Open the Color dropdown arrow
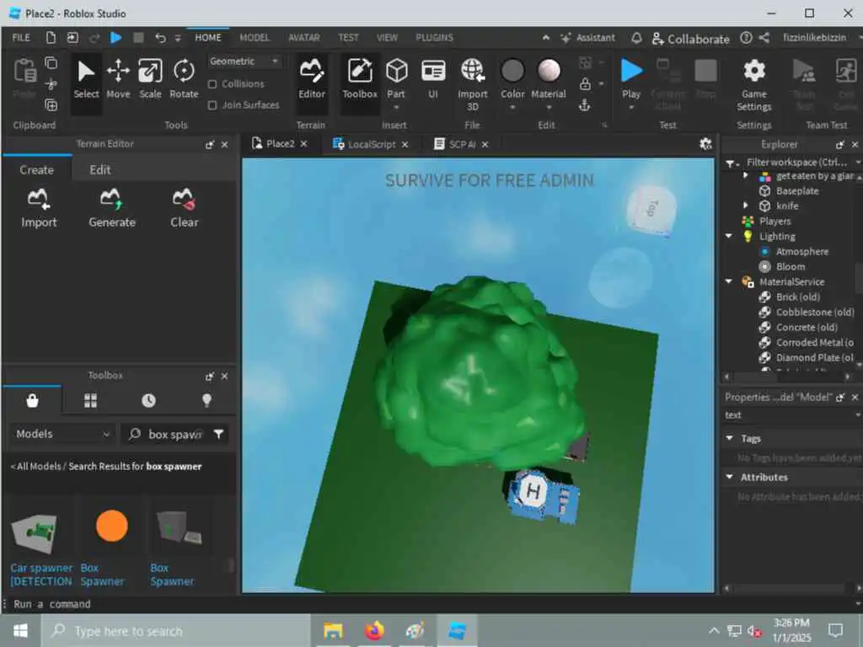The height and width of the screenshot is (647, 863). (512, 107)
